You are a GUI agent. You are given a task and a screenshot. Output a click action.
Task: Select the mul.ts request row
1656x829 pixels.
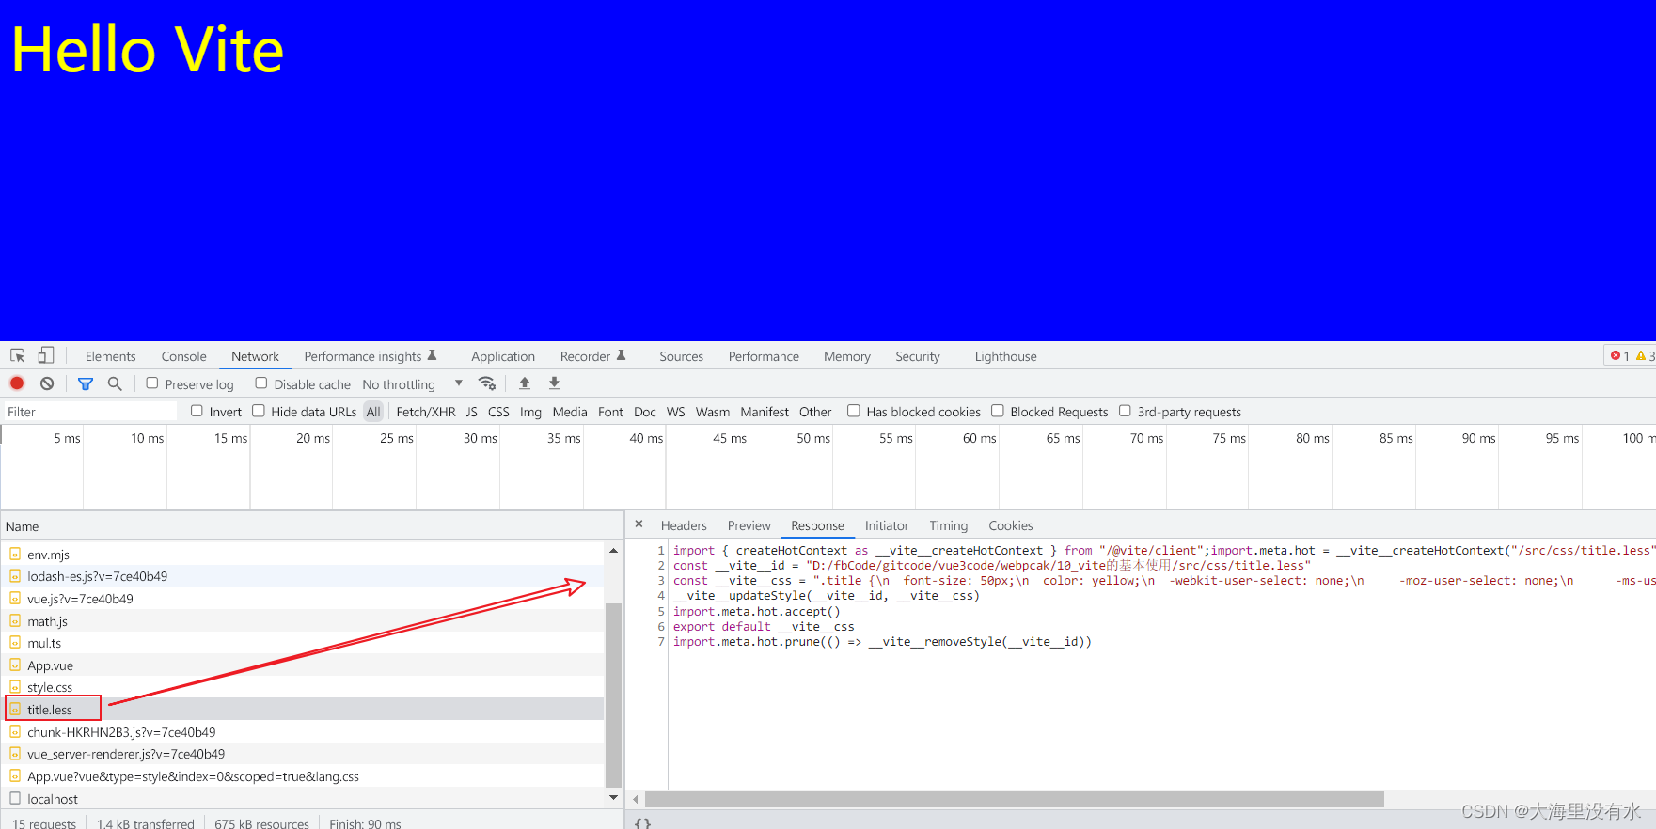(303, 643)
